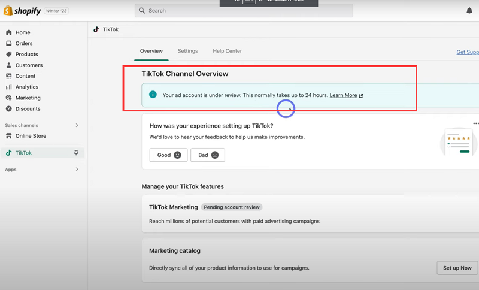Rate setup experience as Bad
The height and width of the screenshot is (290, 479).
207,155
